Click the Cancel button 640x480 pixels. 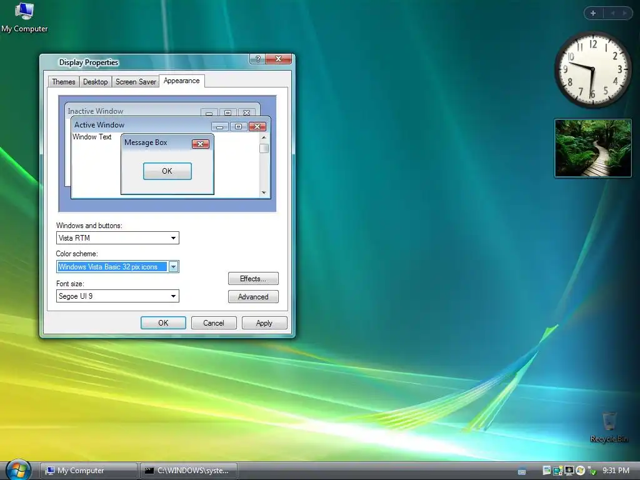point(214,323)
